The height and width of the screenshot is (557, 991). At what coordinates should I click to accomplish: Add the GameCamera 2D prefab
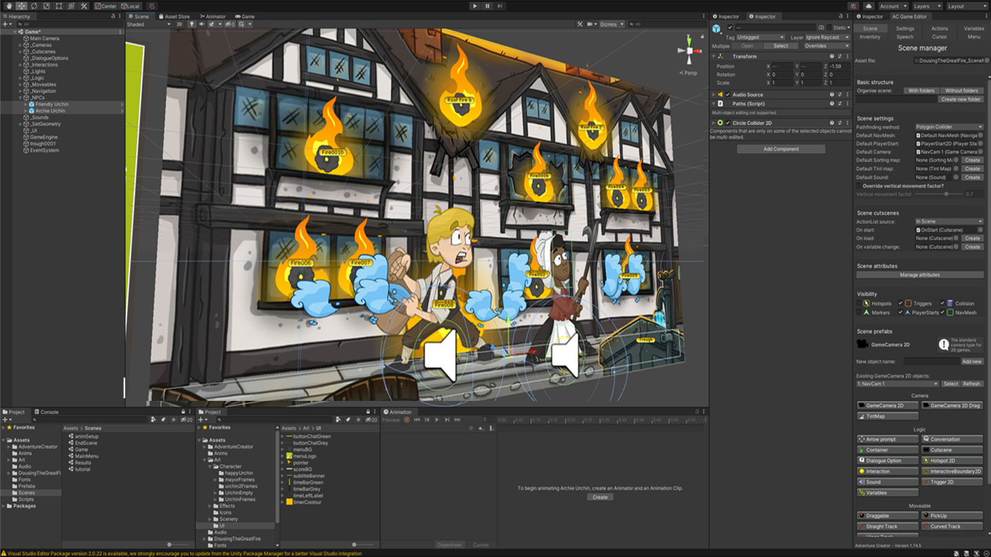point(888,406)
